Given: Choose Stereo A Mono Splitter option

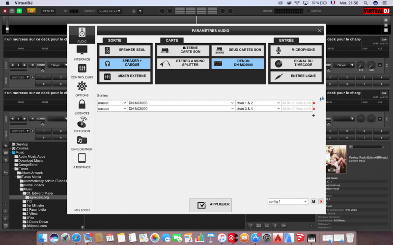Looking at the screenshot, I should 183,64.
